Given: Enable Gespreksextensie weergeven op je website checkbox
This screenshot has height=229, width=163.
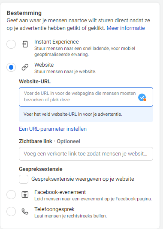Looking at the screenshot, I should click(x=24, y=179).
